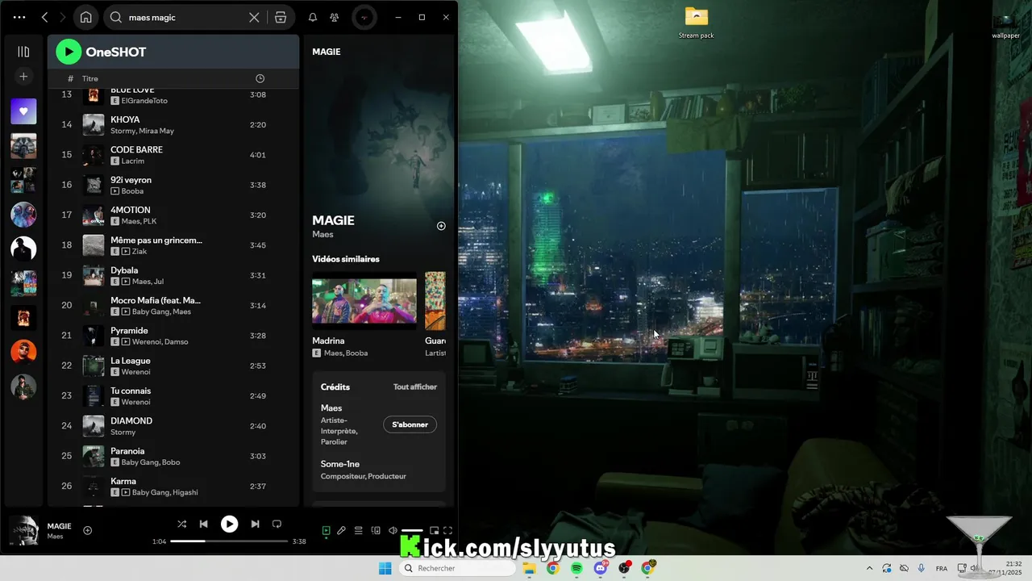Open Baby Gang, Maes artist link
Image resolution: width=1032 pixels, height=581 pixels.
pos(161,311)
